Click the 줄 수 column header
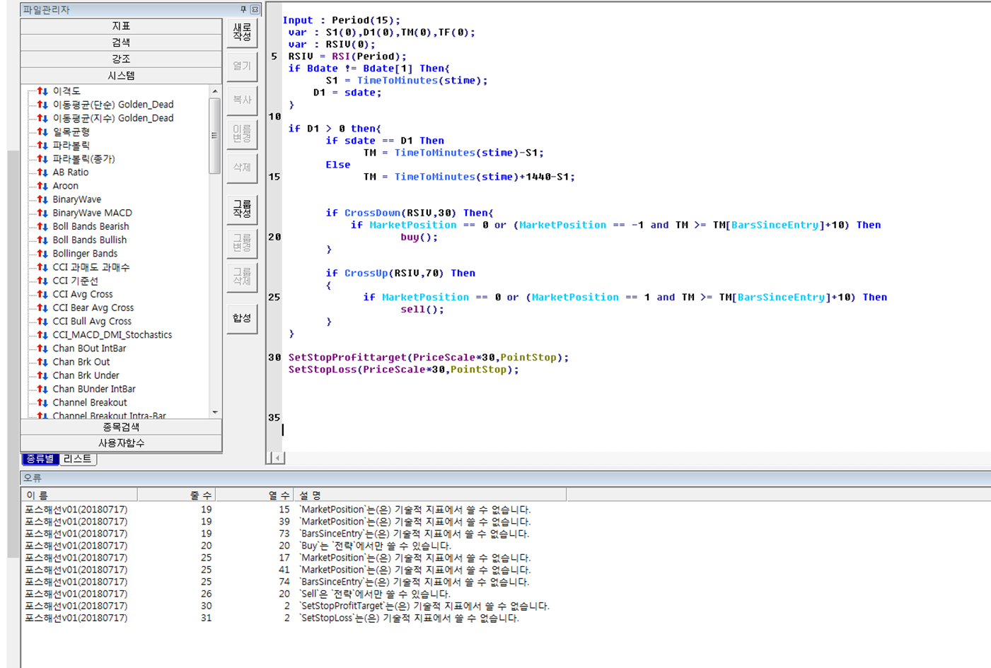Screen dimensions: 991x668 pyautogui.click(x=200, y=496)
